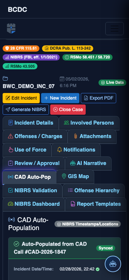This screenshot has width=129, height=280.
Task: Click the RSMo 43.505 badge
Action: pos(20,66)
